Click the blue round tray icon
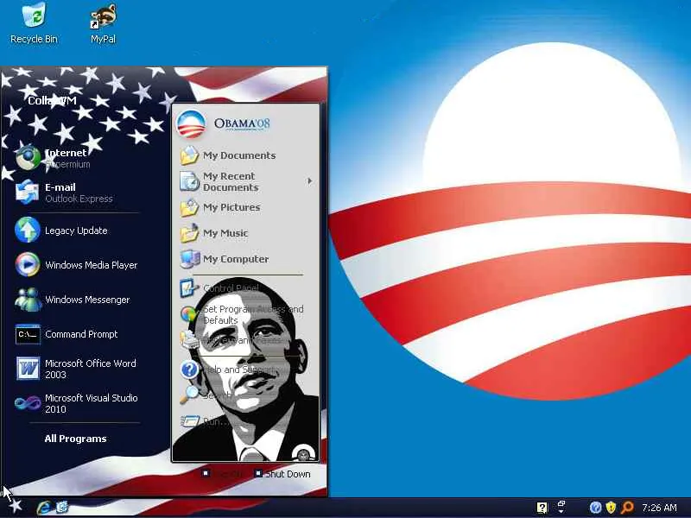This screenshot has height=518, width=691. [x=595, y=508]
